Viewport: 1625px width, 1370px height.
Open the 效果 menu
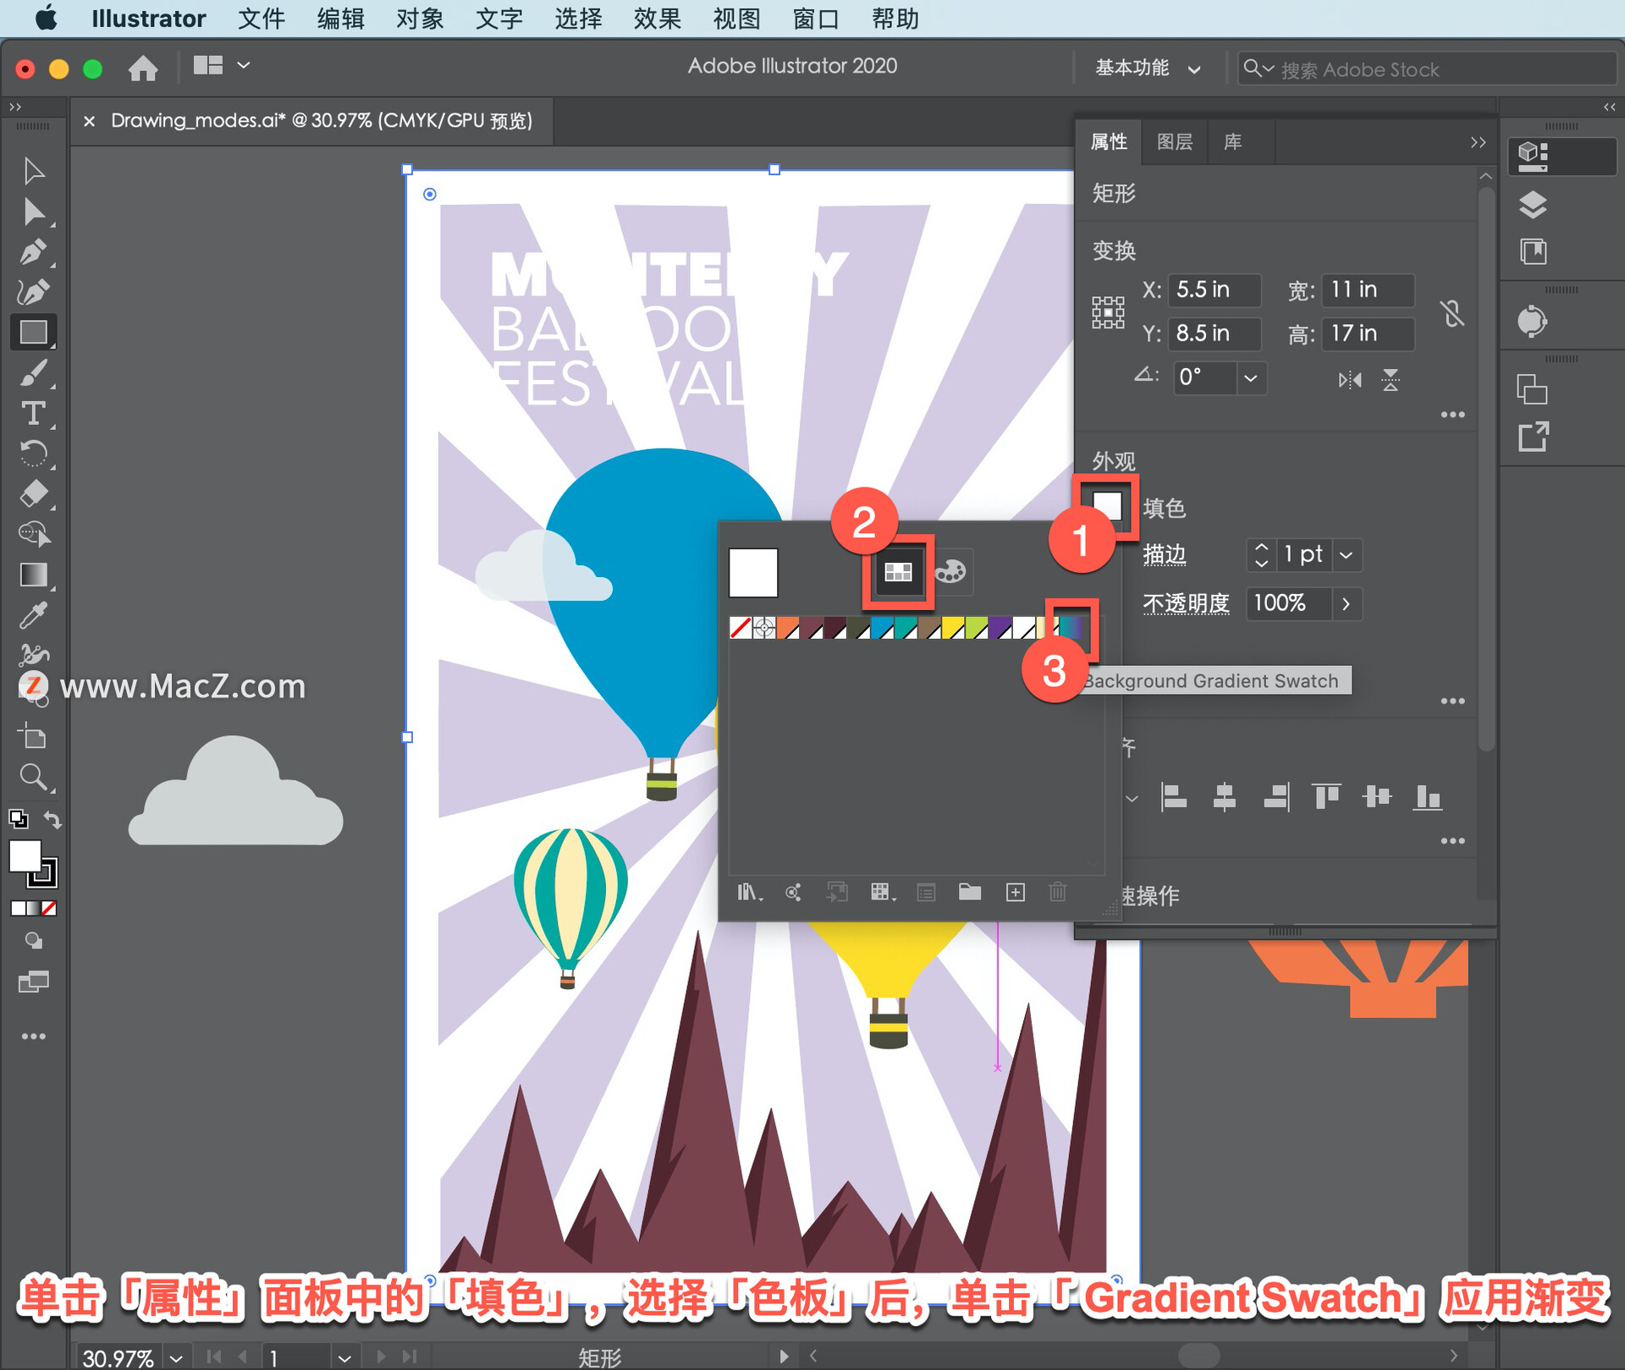[657, 19]
